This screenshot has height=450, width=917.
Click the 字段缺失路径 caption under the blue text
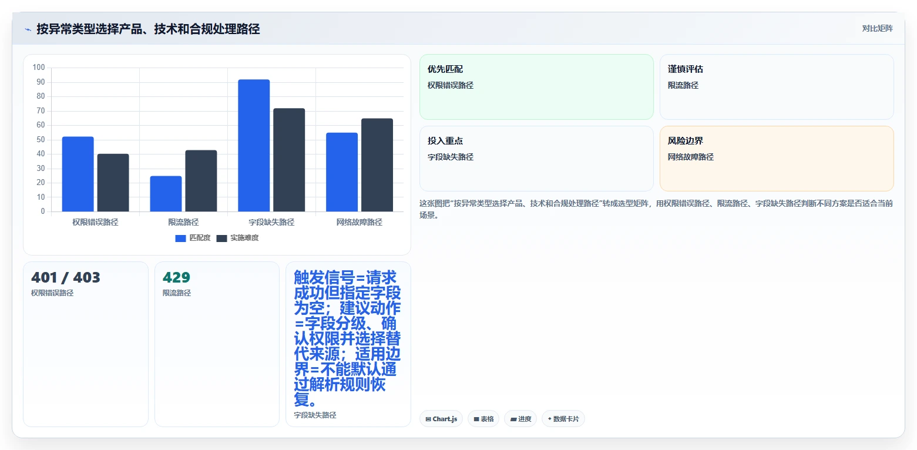tap(315, 415)
